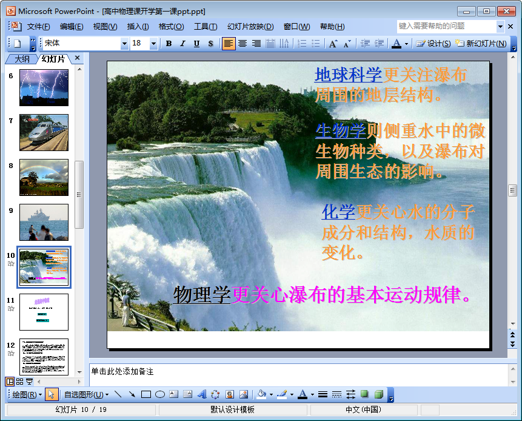The image size is (522, 421).
Task: Select the Rectangle drawing tool
Action: pyautogui.click(x=146, y=393)
